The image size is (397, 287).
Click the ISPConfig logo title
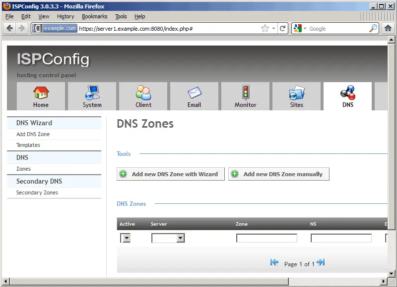click(x=53, y=59)
